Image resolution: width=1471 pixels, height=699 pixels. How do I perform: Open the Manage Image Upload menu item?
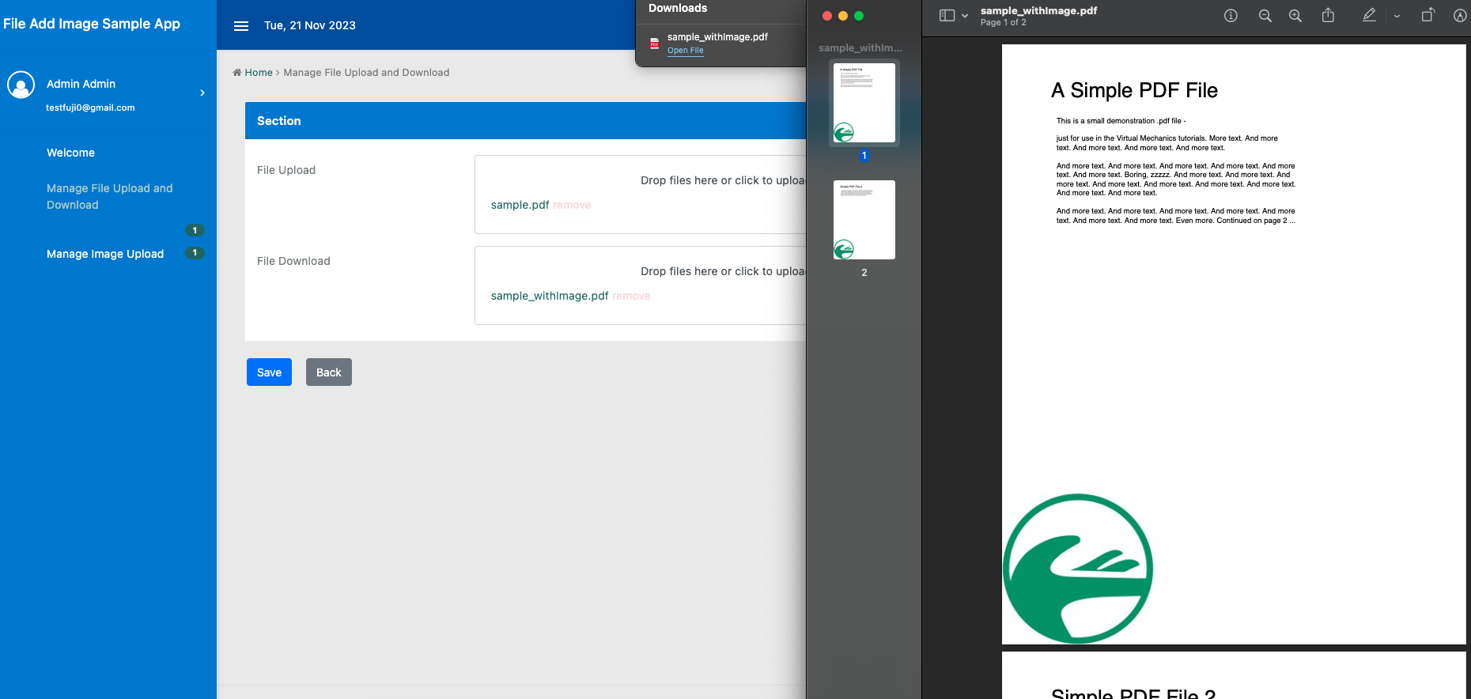[105, 254]
